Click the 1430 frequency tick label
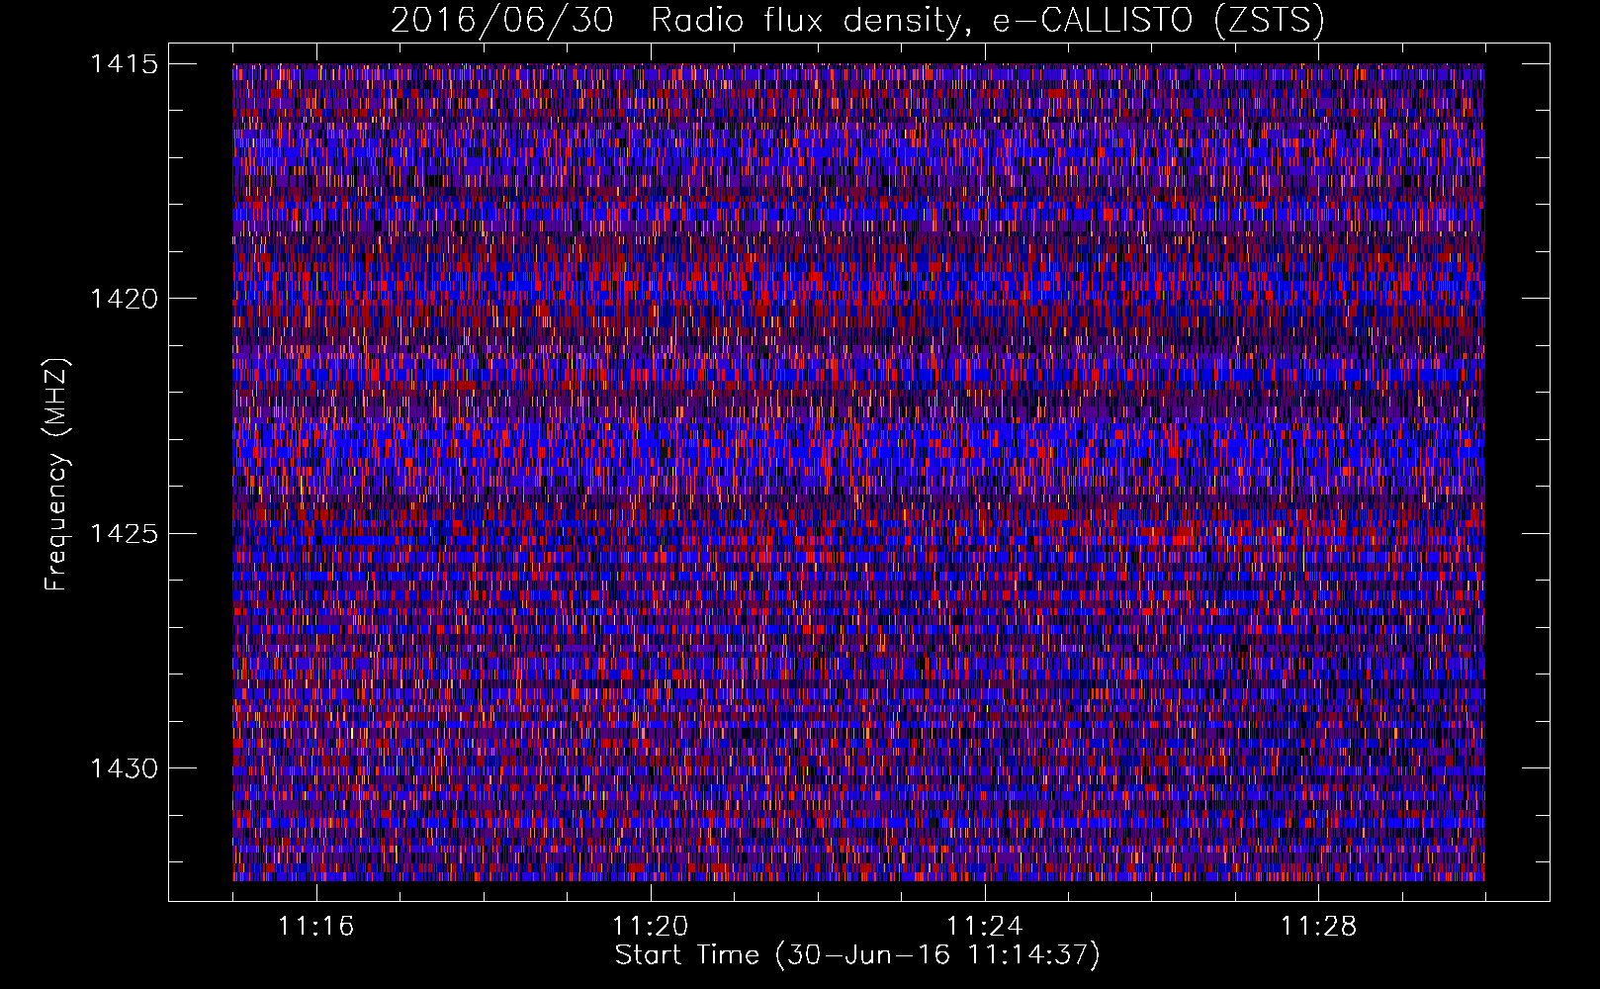 click(124, 768)
